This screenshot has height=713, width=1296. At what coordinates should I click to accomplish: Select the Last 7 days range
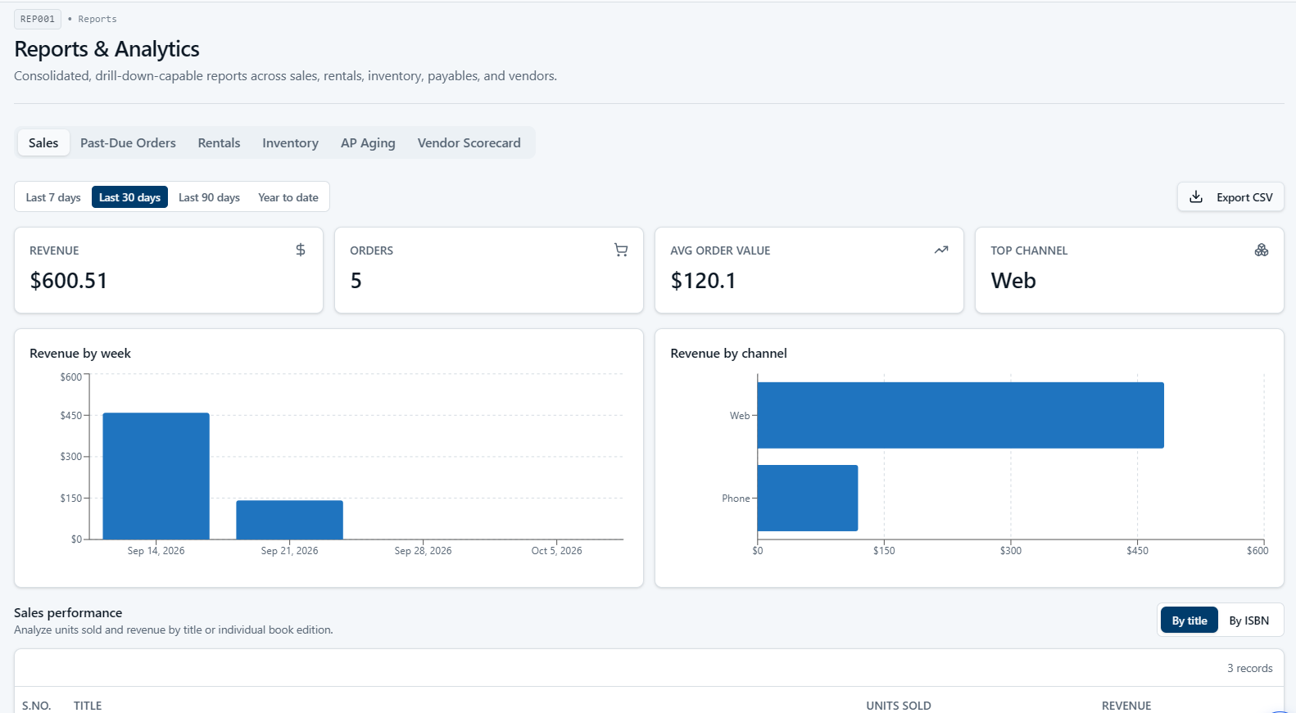point(53,197)
